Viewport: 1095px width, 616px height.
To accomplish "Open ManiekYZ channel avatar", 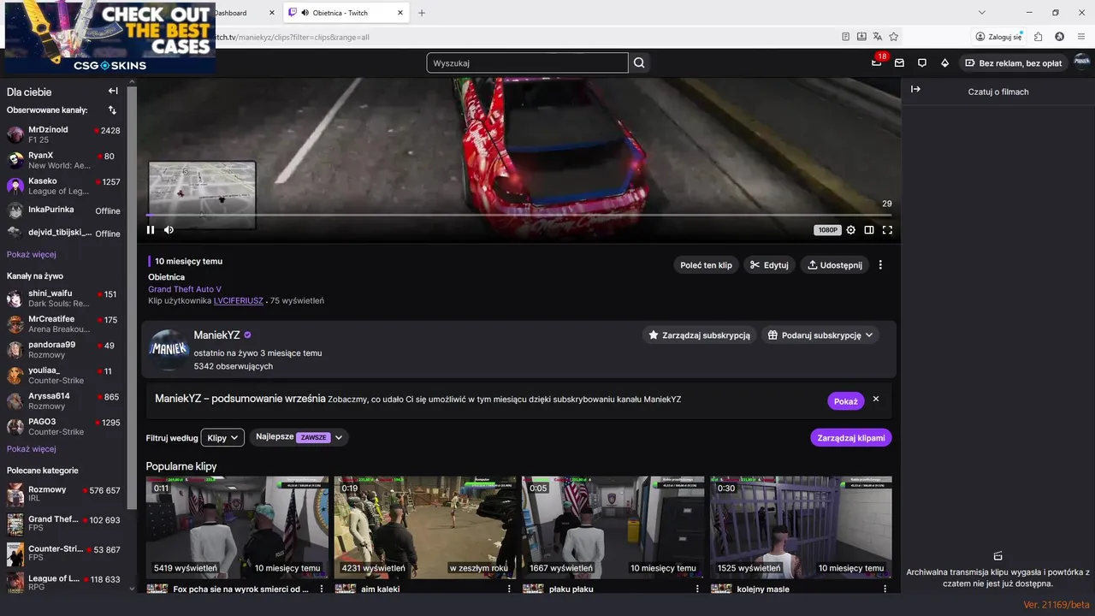I will coord(169,349).
